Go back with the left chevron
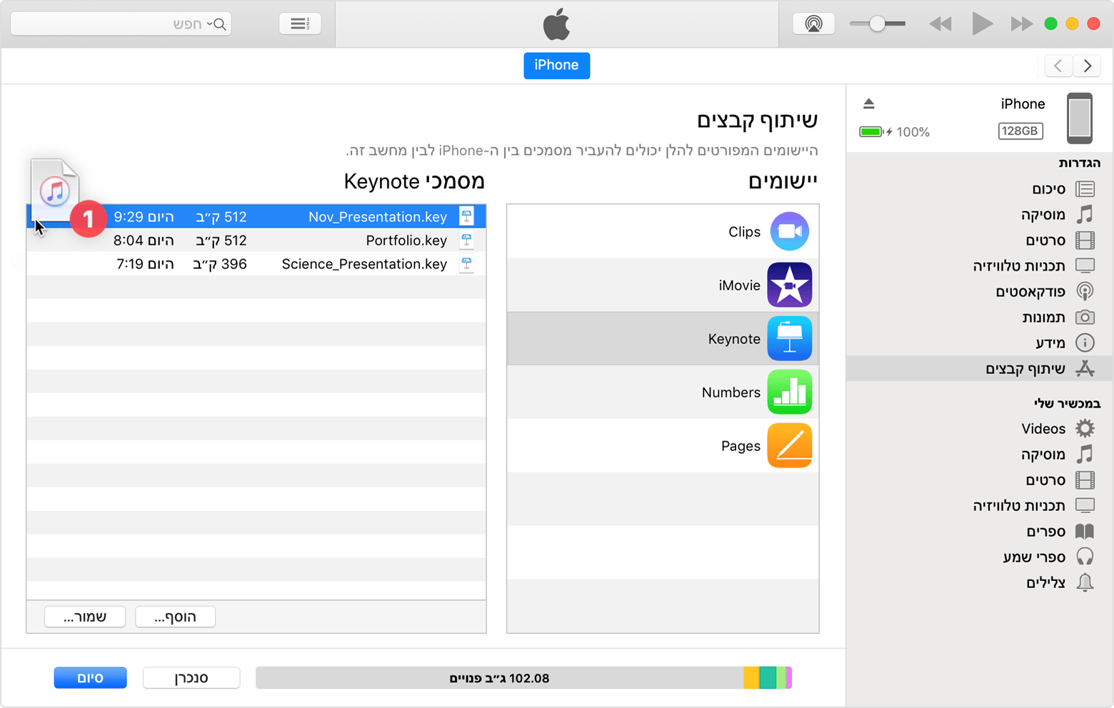This screenshot has height=708, width=1114. click(1058, 66)
